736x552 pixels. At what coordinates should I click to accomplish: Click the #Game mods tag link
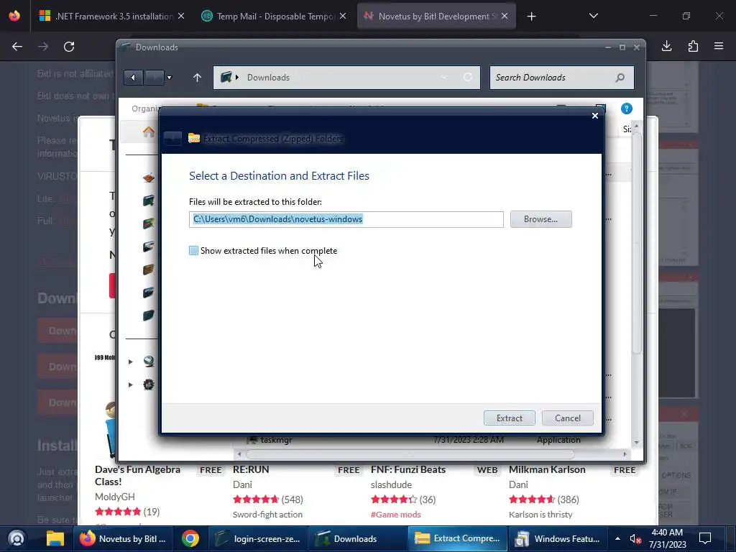[x=396, y=515]
